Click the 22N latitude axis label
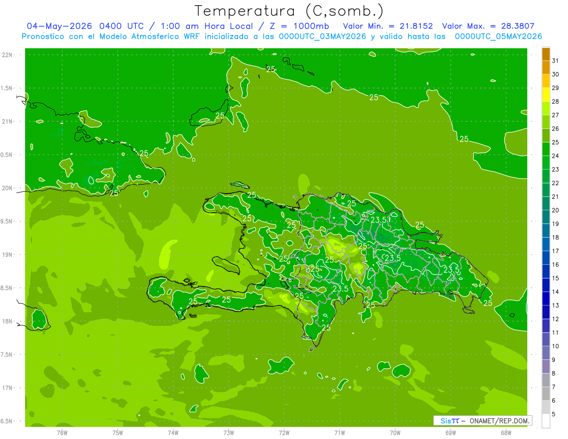Viewport: 568px width, 439px height. point(8,55)
